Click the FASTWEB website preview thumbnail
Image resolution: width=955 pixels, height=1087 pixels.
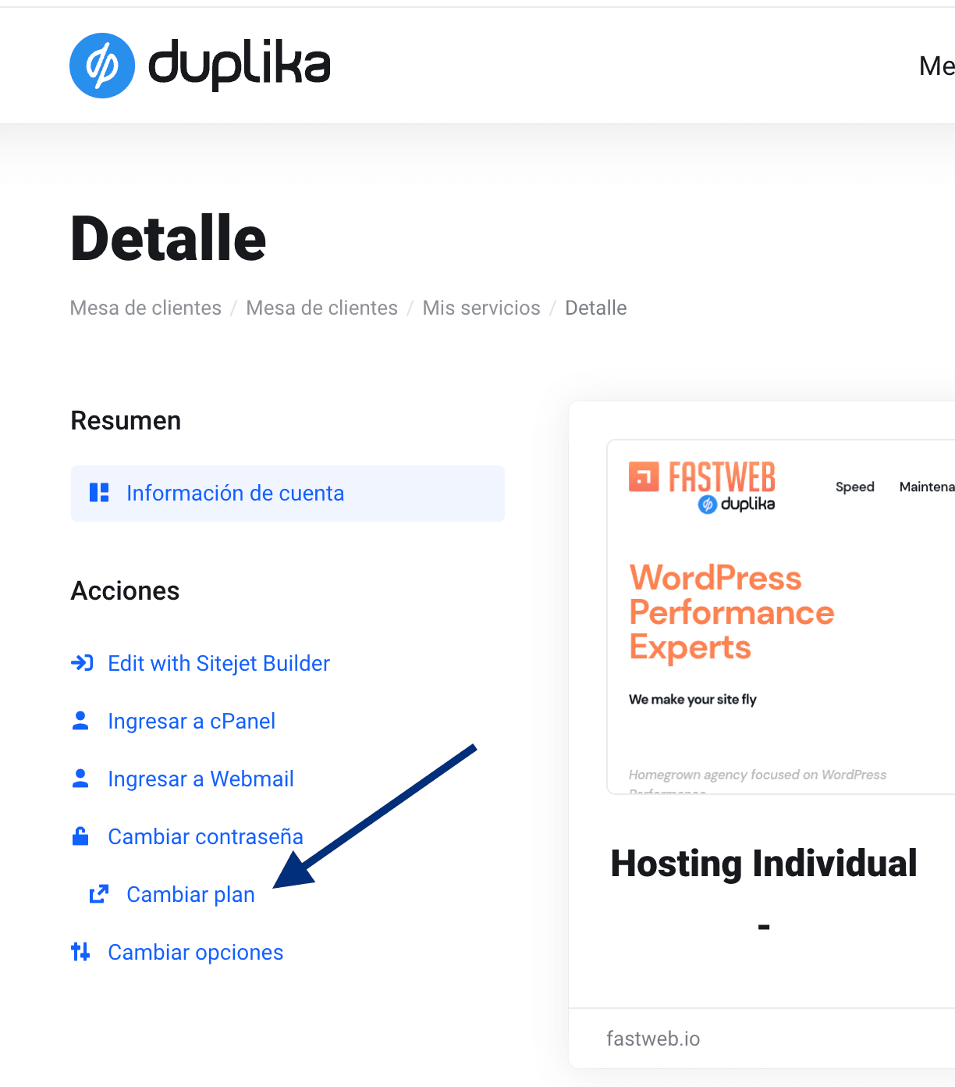click(780, 617)
